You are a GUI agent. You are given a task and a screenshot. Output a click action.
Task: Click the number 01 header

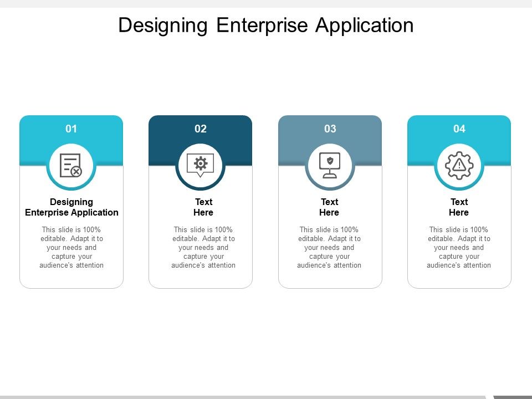pyautogui.click(x=71, y=129)
